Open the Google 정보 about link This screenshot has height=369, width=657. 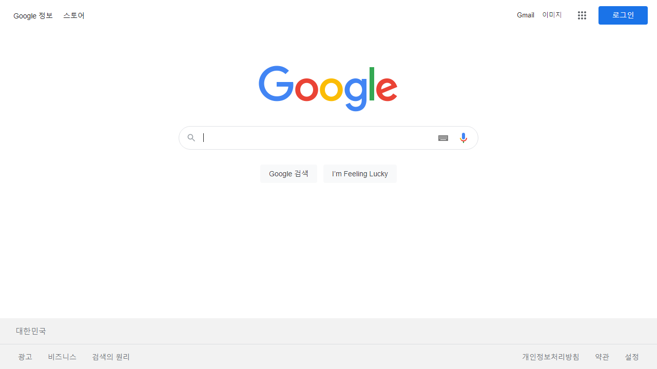tap(33, 16)
